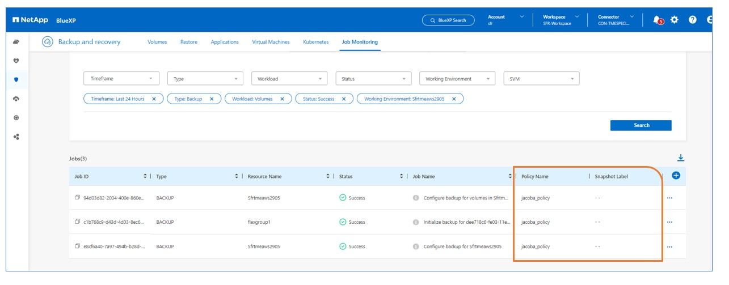Viewport: 729px width, 285px height.
Task: Open the settings gear icon
Action: tap(675, 20)
